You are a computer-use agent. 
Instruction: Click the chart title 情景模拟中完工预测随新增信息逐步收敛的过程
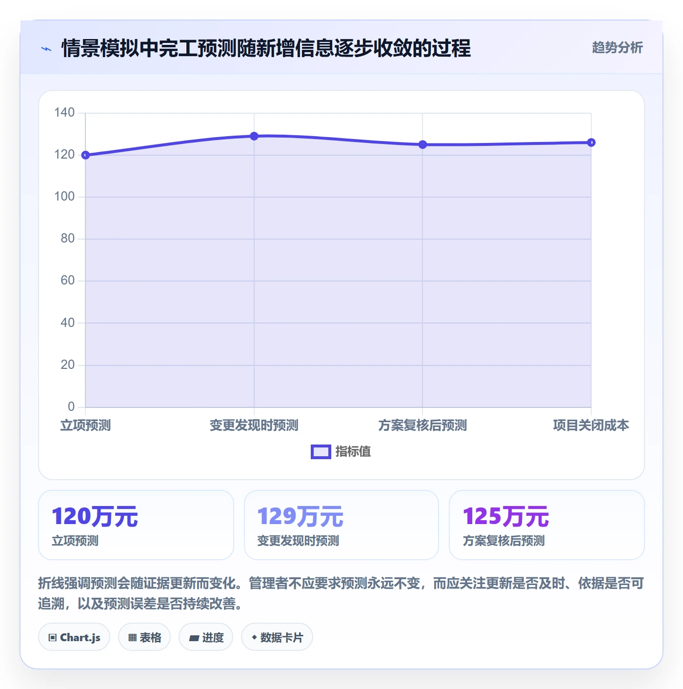pyautogui.click(x=266, y=48)
